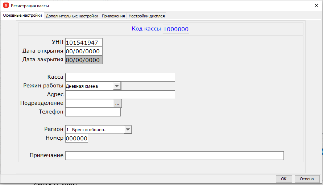This screenshot has width=323, height=185.
Task: Expand the Режим работы dropdown arrow
Action: click(117, 86)
